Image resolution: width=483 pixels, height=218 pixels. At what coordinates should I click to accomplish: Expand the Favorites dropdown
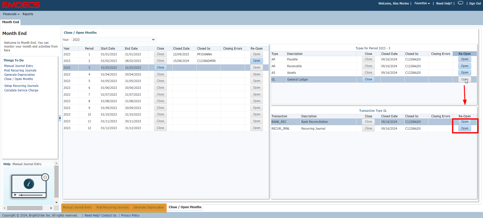click(x=422, y=3)
